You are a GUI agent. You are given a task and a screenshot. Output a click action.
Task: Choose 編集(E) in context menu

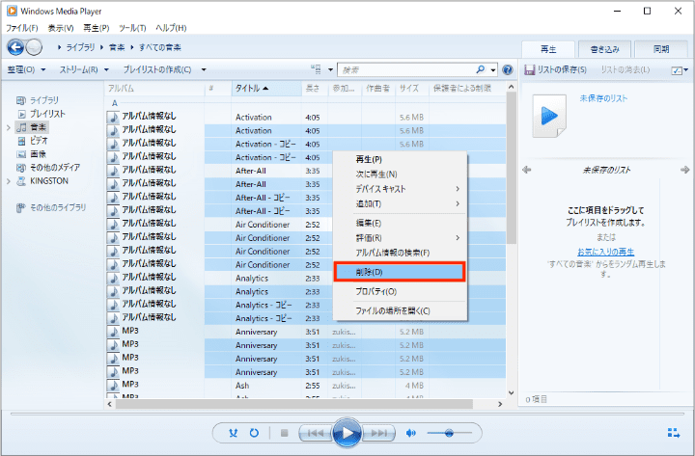click(x=400, y=223)
